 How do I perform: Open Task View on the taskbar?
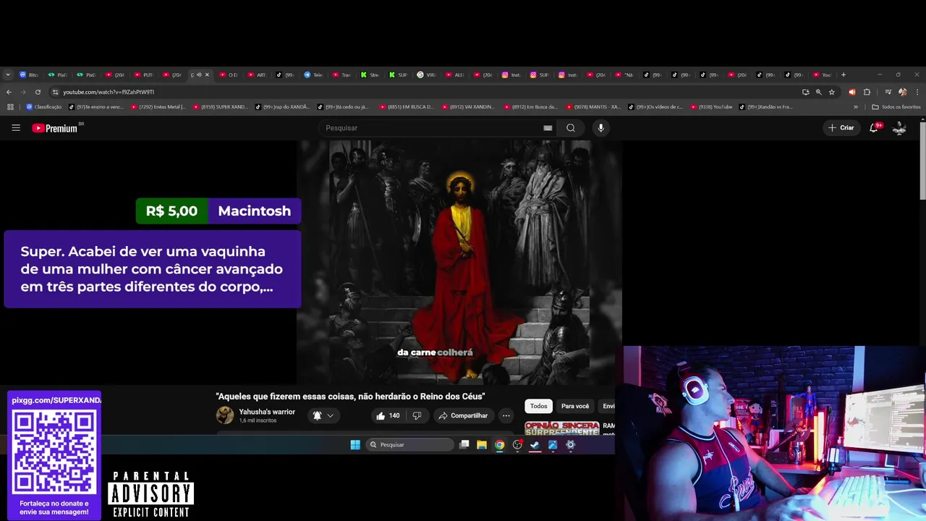(464, 444)
